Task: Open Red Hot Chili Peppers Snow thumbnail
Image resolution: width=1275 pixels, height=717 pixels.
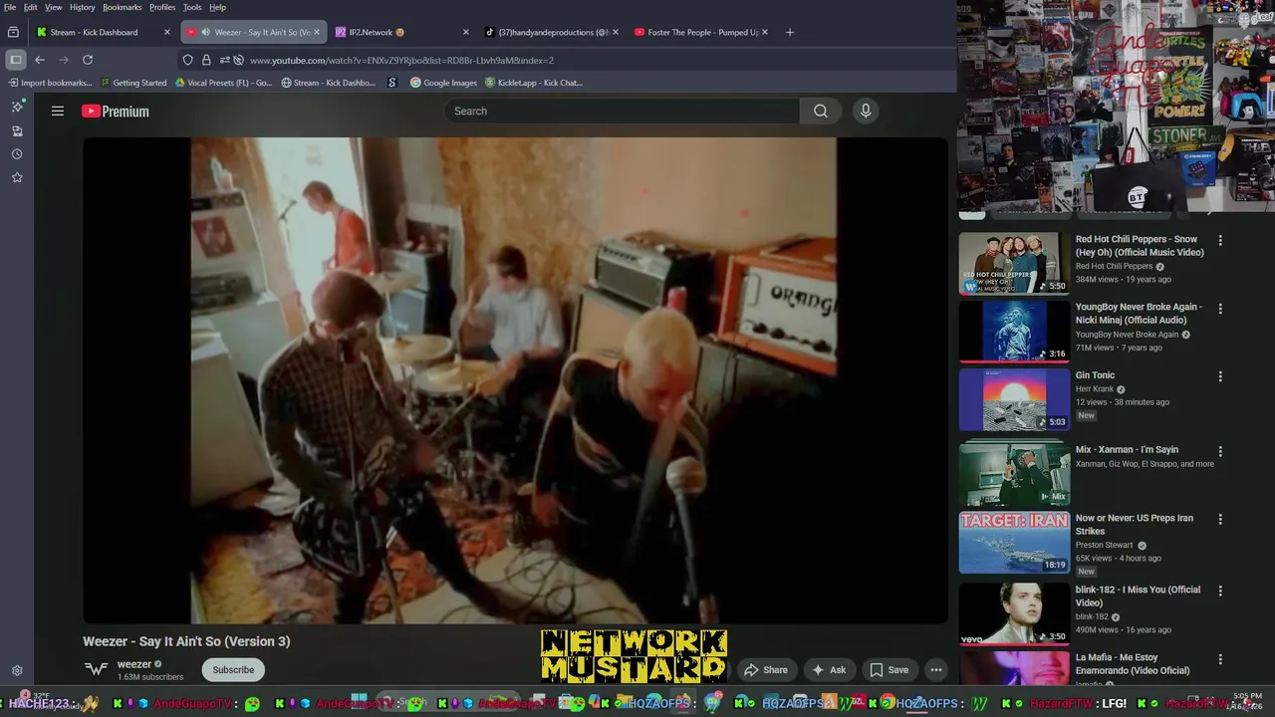Action: coord(1014,264)
